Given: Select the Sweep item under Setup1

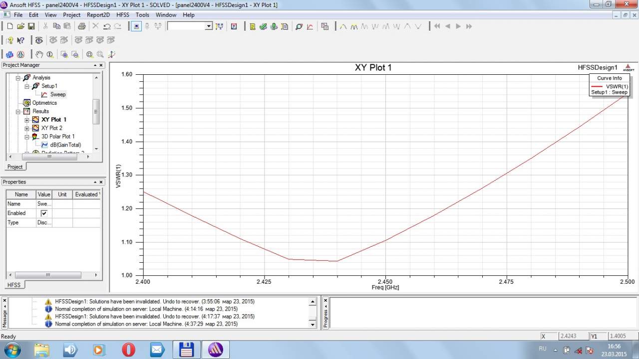Looking at the screenshot, I should click(x=57, y=94).
